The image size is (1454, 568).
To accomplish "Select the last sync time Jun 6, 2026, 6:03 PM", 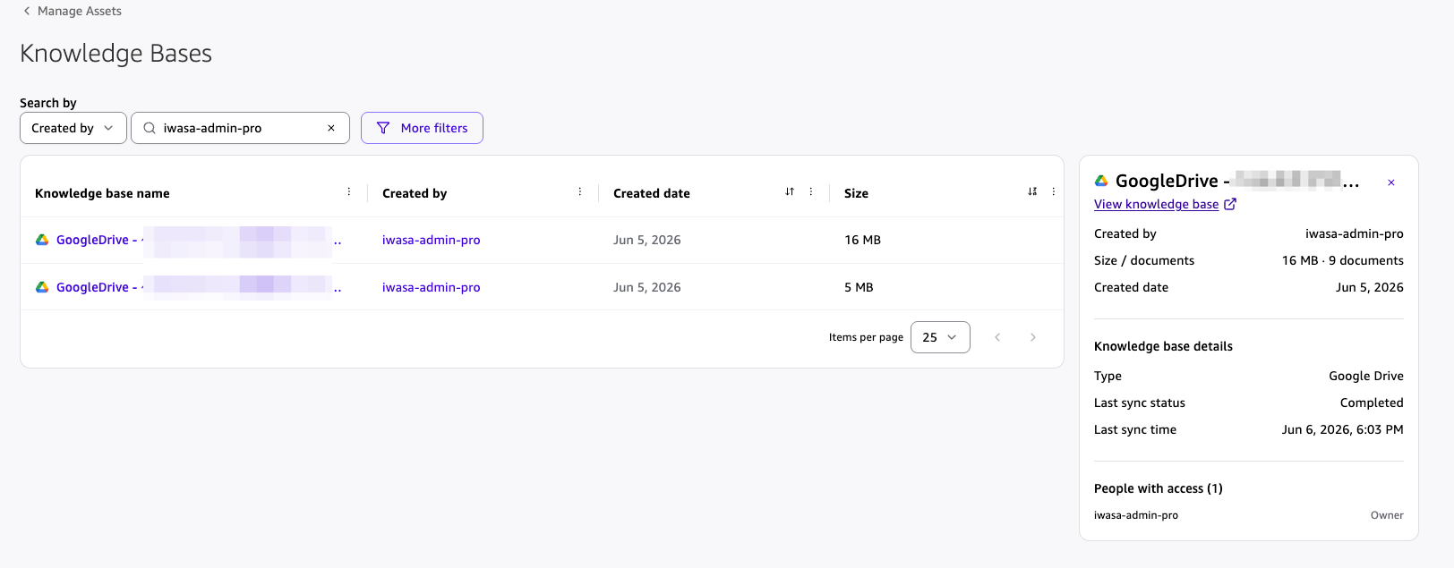I will point(1343,429).
